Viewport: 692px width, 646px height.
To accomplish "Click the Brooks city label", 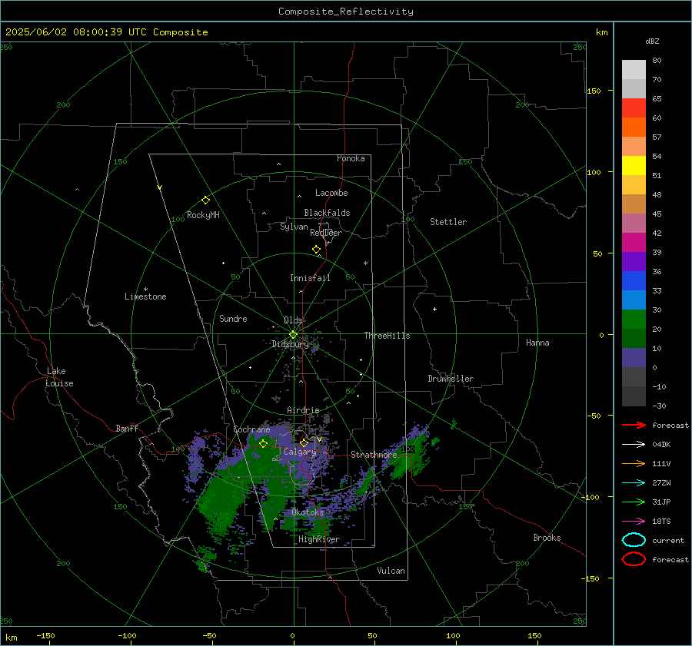I will [547, 538].
